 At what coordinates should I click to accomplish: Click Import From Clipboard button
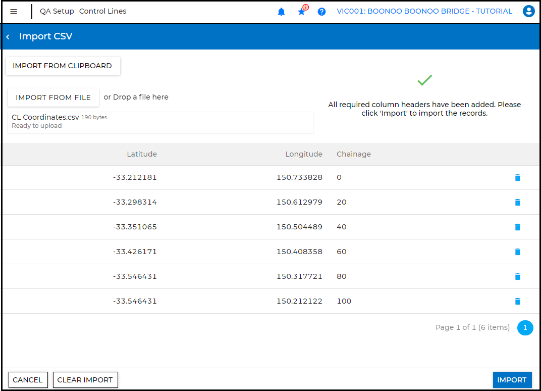coord(63,66)
